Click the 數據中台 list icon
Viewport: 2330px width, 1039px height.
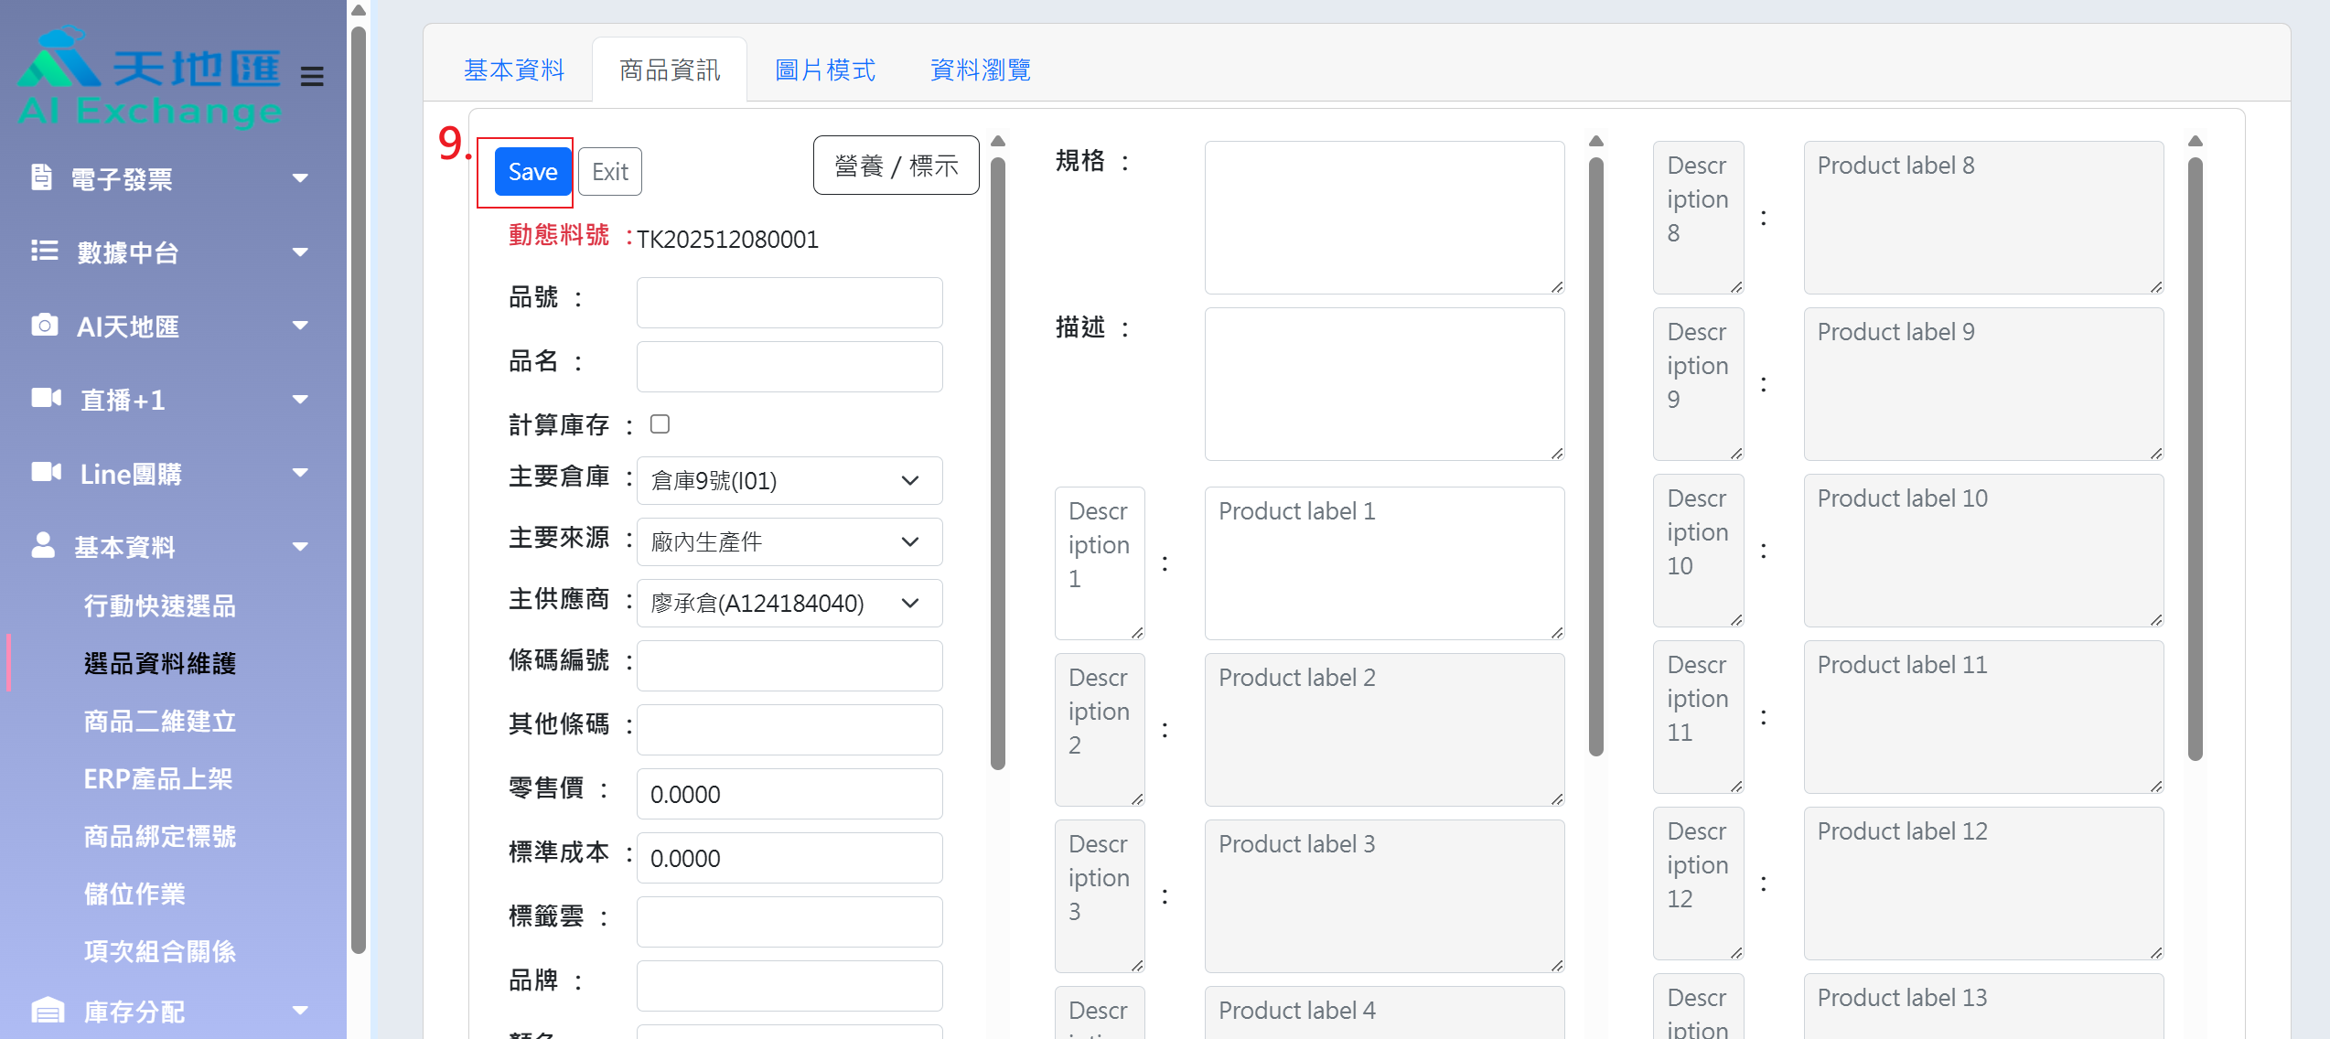point(44,251)
